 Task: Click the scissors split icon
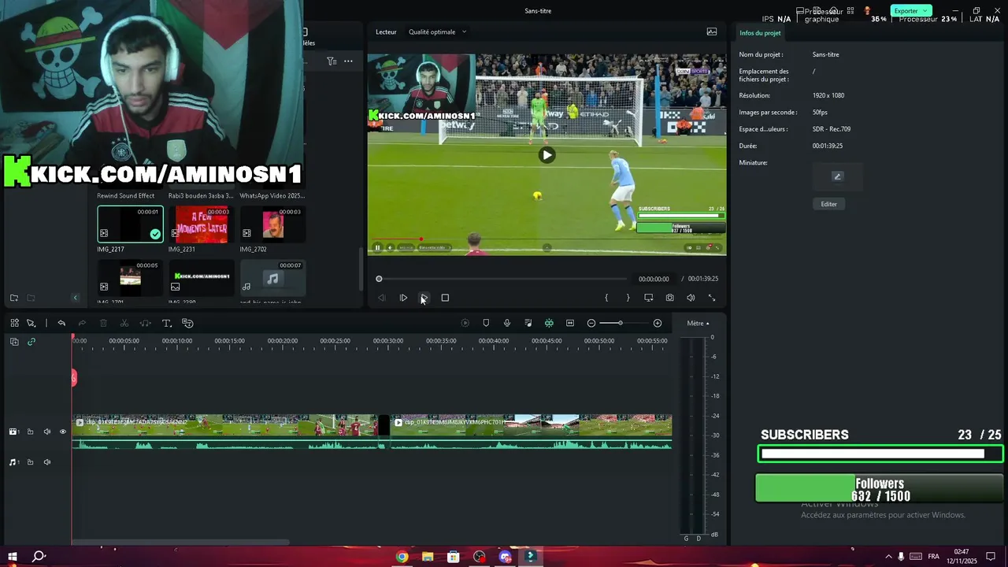pyautogui.click(x=124, y=323)
